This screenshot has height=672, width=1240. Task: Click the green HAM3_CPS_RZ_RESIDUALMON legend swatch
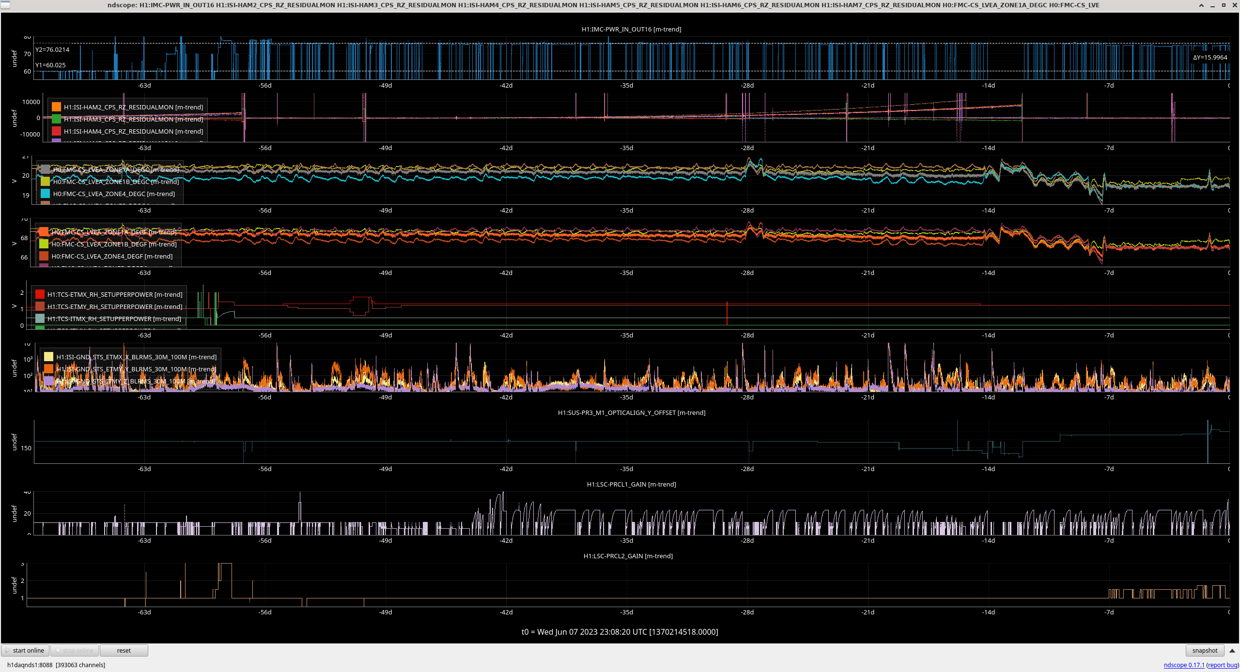pos(57,119)
